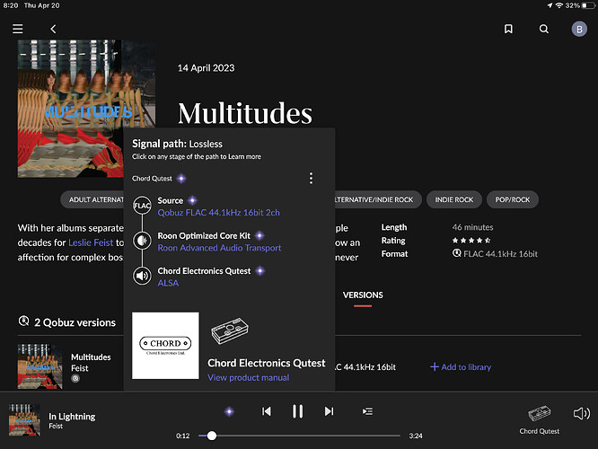Click the FLAC source stage icon
This screenshot has height=449, width=598.
click(x=142, y=206)
